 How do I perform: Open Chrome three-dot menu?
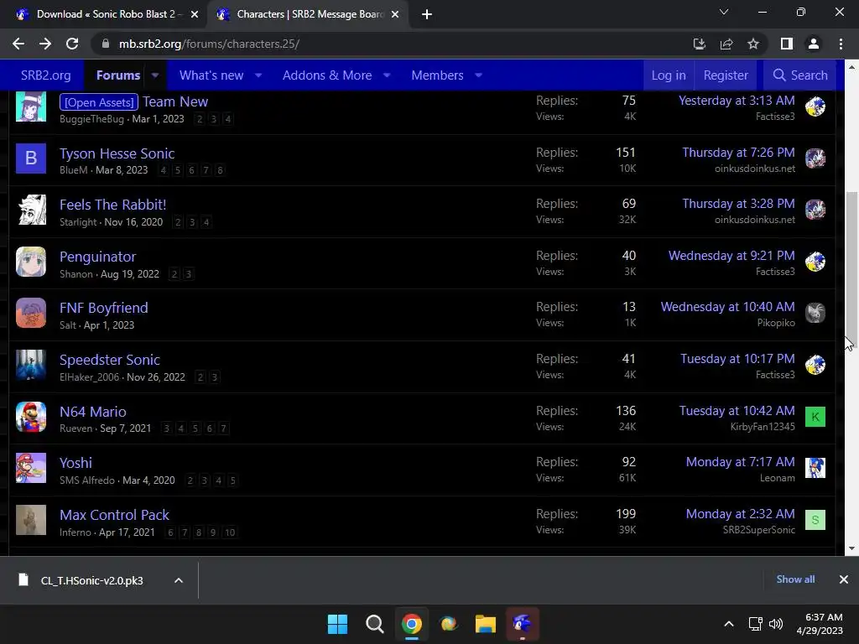pos(841,44)
